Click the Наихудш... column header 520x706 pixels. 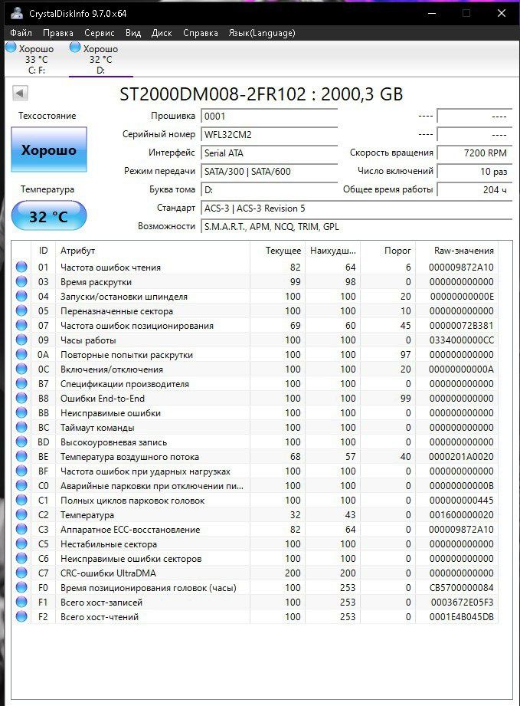[x=333, y=251]
